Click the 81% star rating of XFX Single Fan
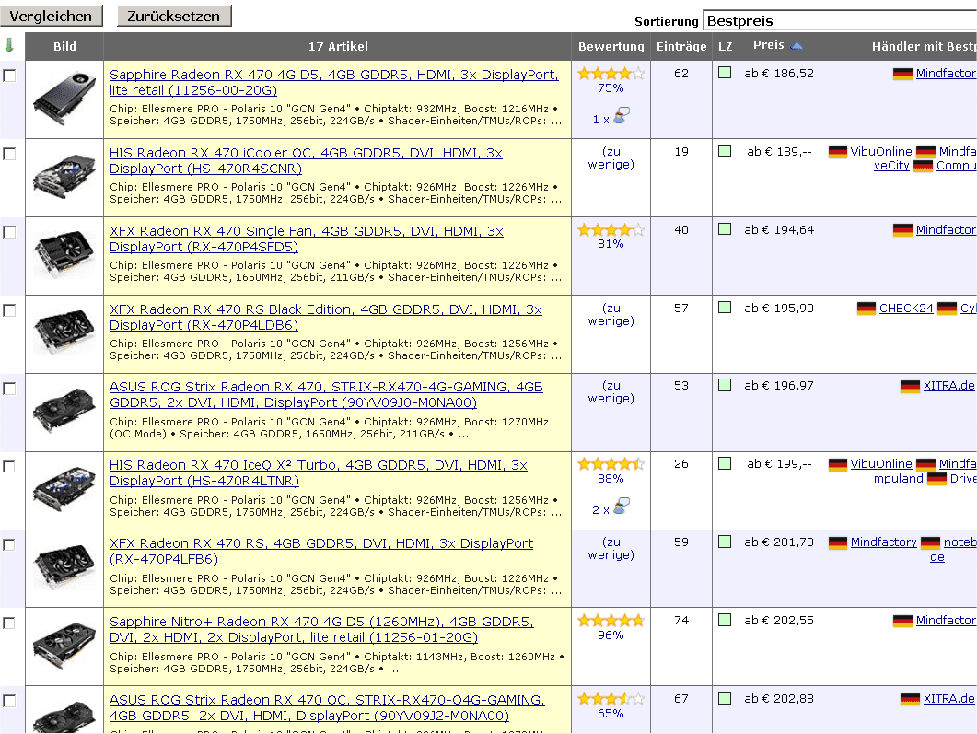 [611, 230]
